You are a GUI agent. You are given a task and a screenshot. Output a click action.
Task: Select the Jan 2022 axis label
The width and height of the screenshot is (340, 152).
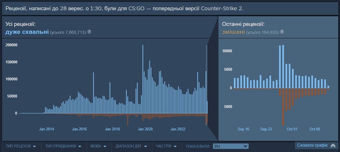coord(178,129)
